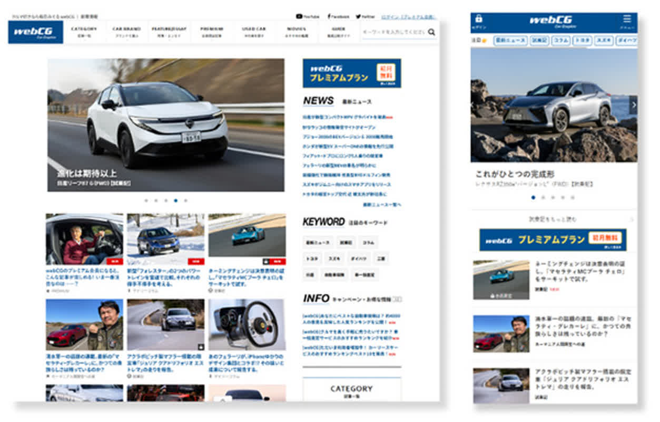Tap the mobile hamburger menu icon
Screen dimensions: 660x422
(x=626, y=20)
